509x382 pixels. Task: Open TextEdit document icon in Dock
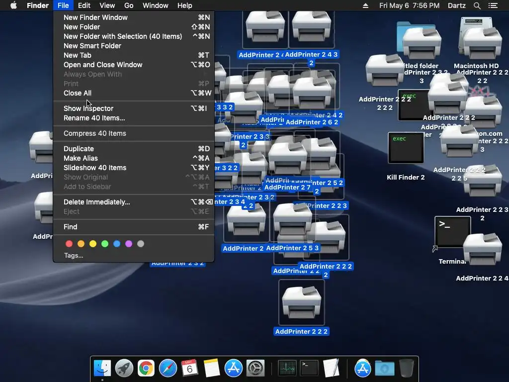(331, 369)
